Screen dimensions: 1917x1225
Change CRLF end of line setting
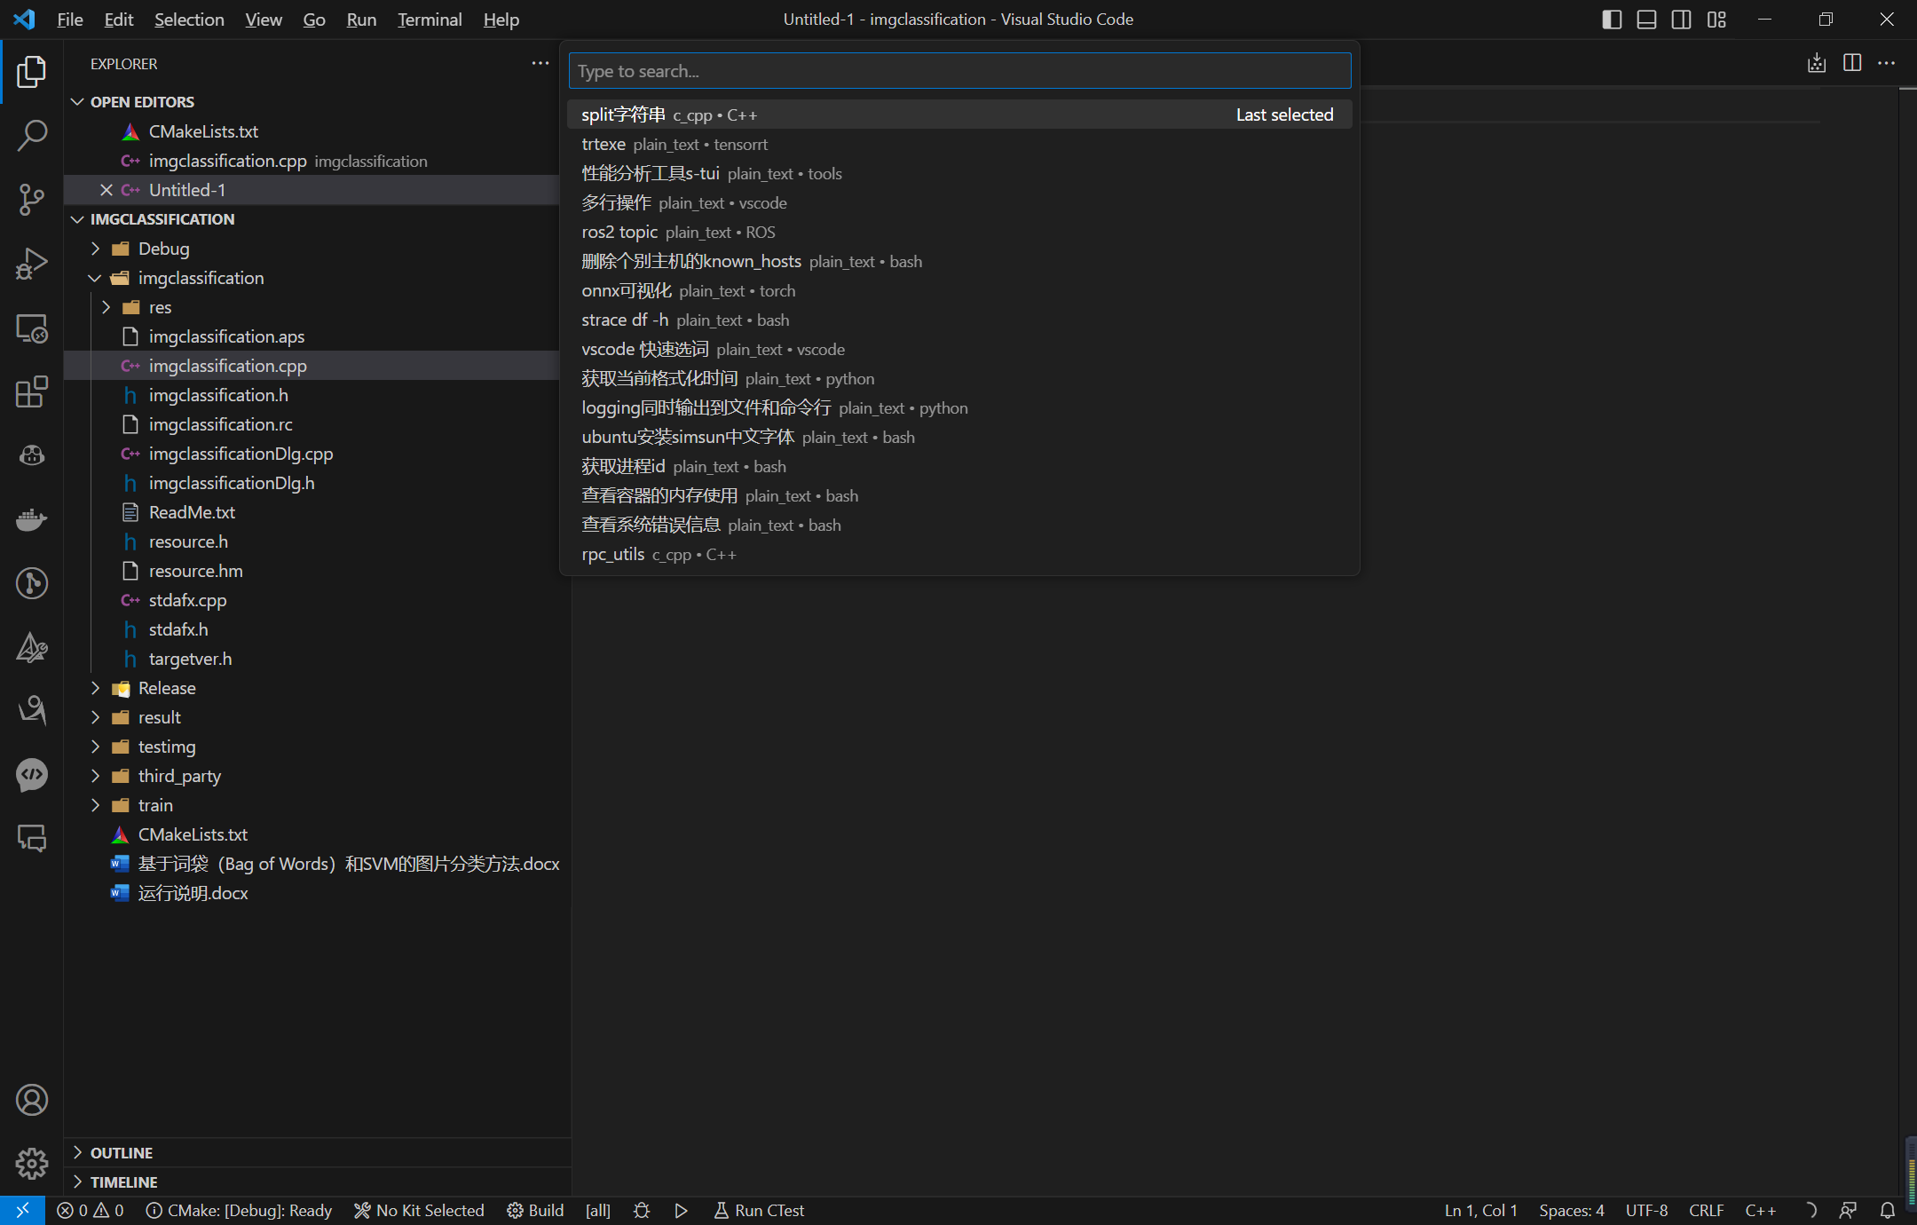coord(1706,1211)
